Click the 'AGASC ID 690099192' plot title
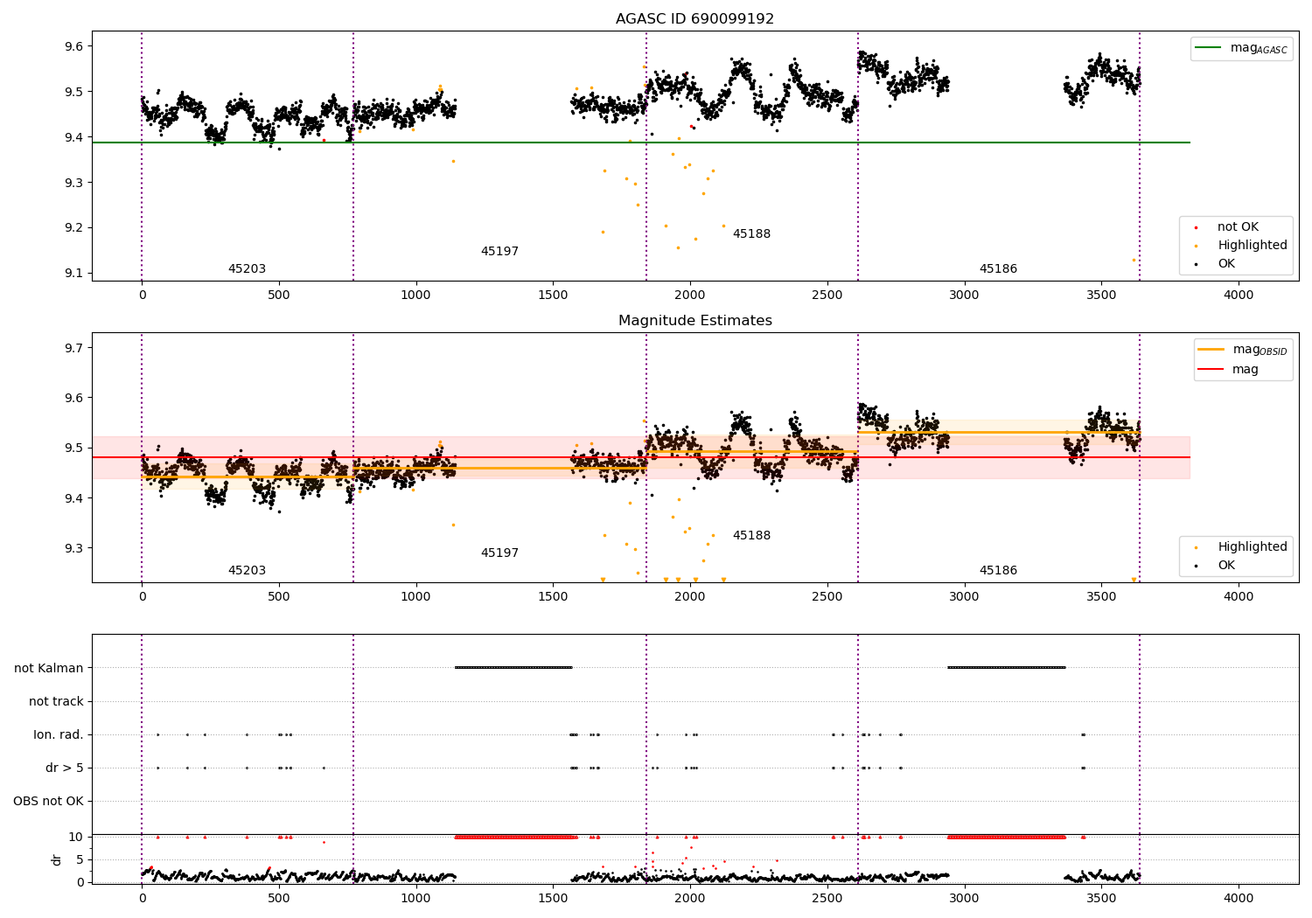This screenshot has height=918, width=1312. point(694,18)
